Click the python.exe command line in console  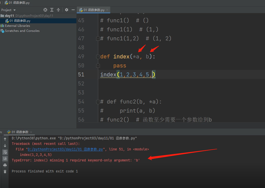(74, 138)
